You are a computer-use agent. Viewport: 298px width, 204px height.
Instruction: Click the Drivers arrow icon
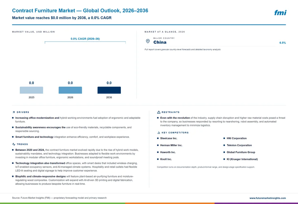pos(14,112)
